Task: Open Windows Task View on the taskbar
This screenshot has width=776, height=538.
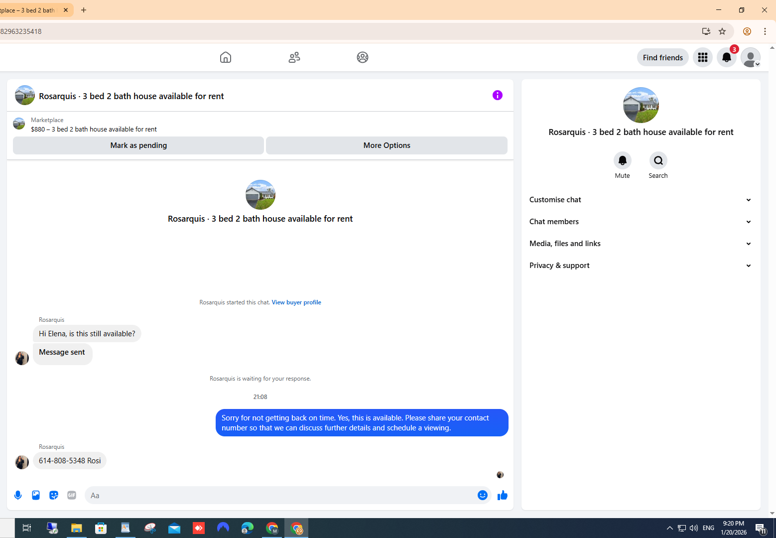Action: pyautogui.click(x=27, y=528)
